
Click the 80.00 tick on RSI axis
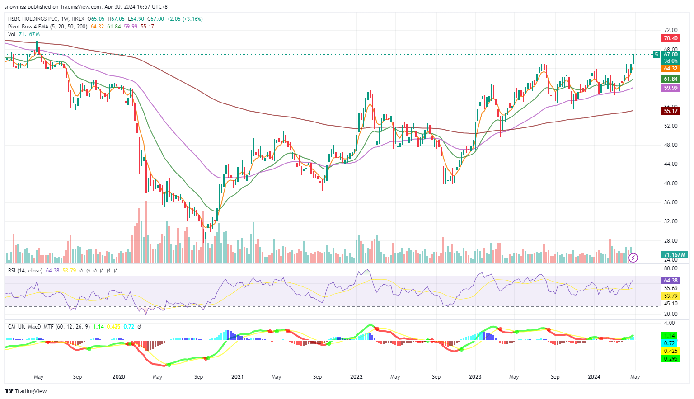[x=671, y=268]
